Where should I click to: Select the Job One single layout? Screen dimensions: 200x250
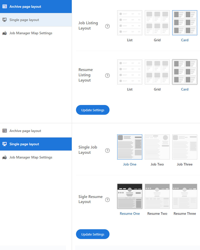click(x=130, y=147)
